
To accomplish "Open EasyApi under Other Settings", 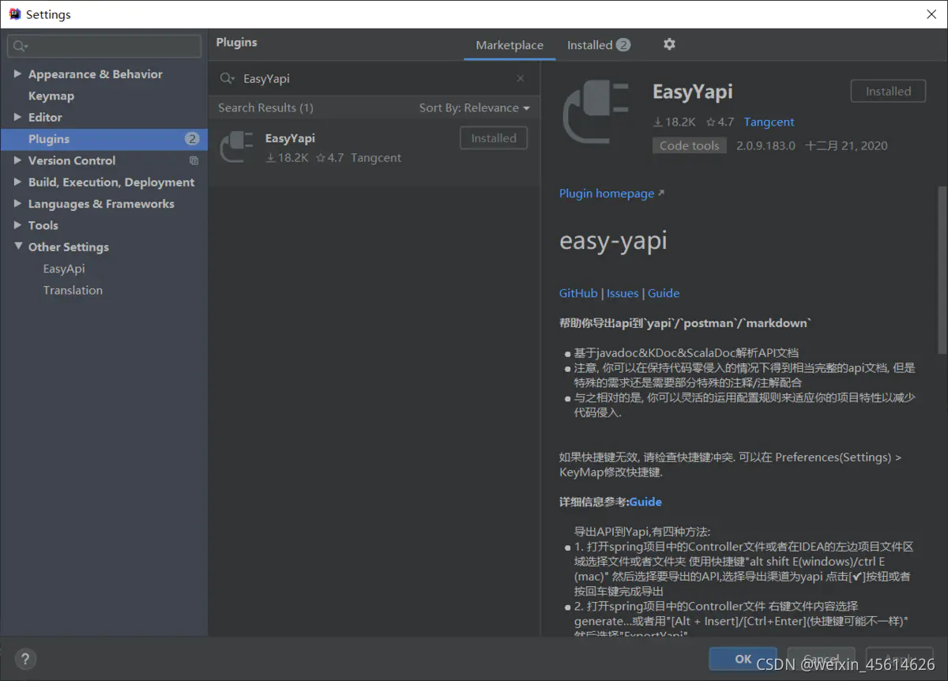I will click(x=64, y=269).
